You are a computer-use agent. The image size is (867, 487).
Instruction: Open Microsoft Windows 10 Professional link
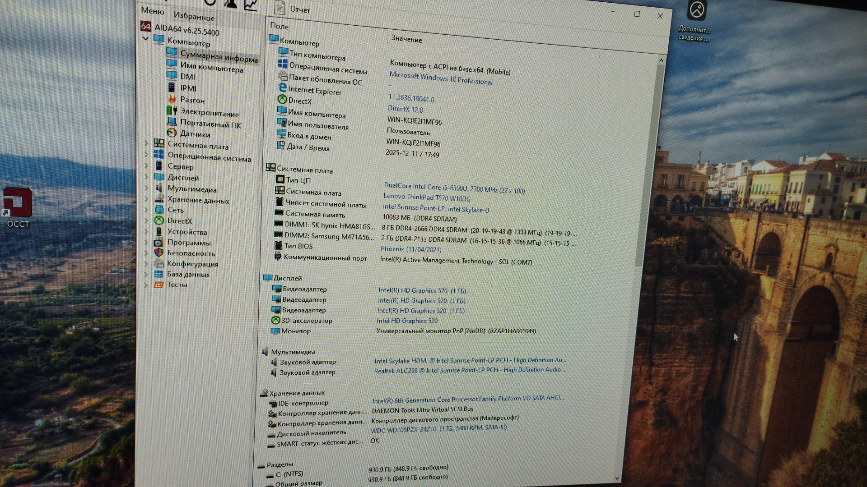(441, 78)
